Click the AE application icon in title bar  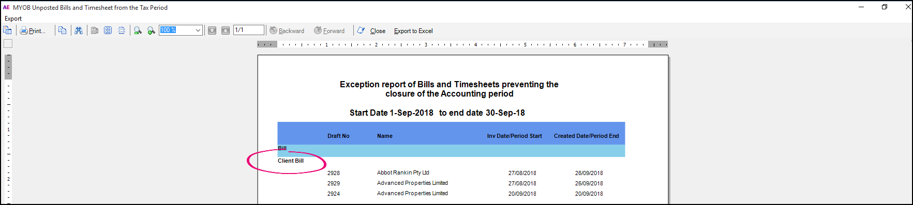coord(6,7)
